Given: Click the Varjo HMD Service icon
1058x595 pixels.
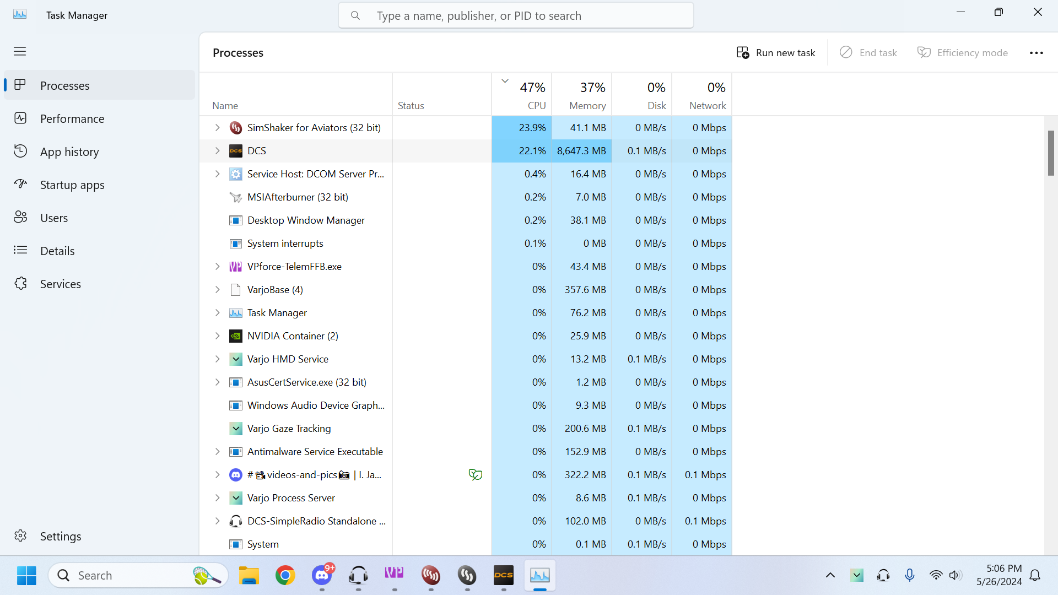Looking at the screenshot, I should [x=236, y=359].
